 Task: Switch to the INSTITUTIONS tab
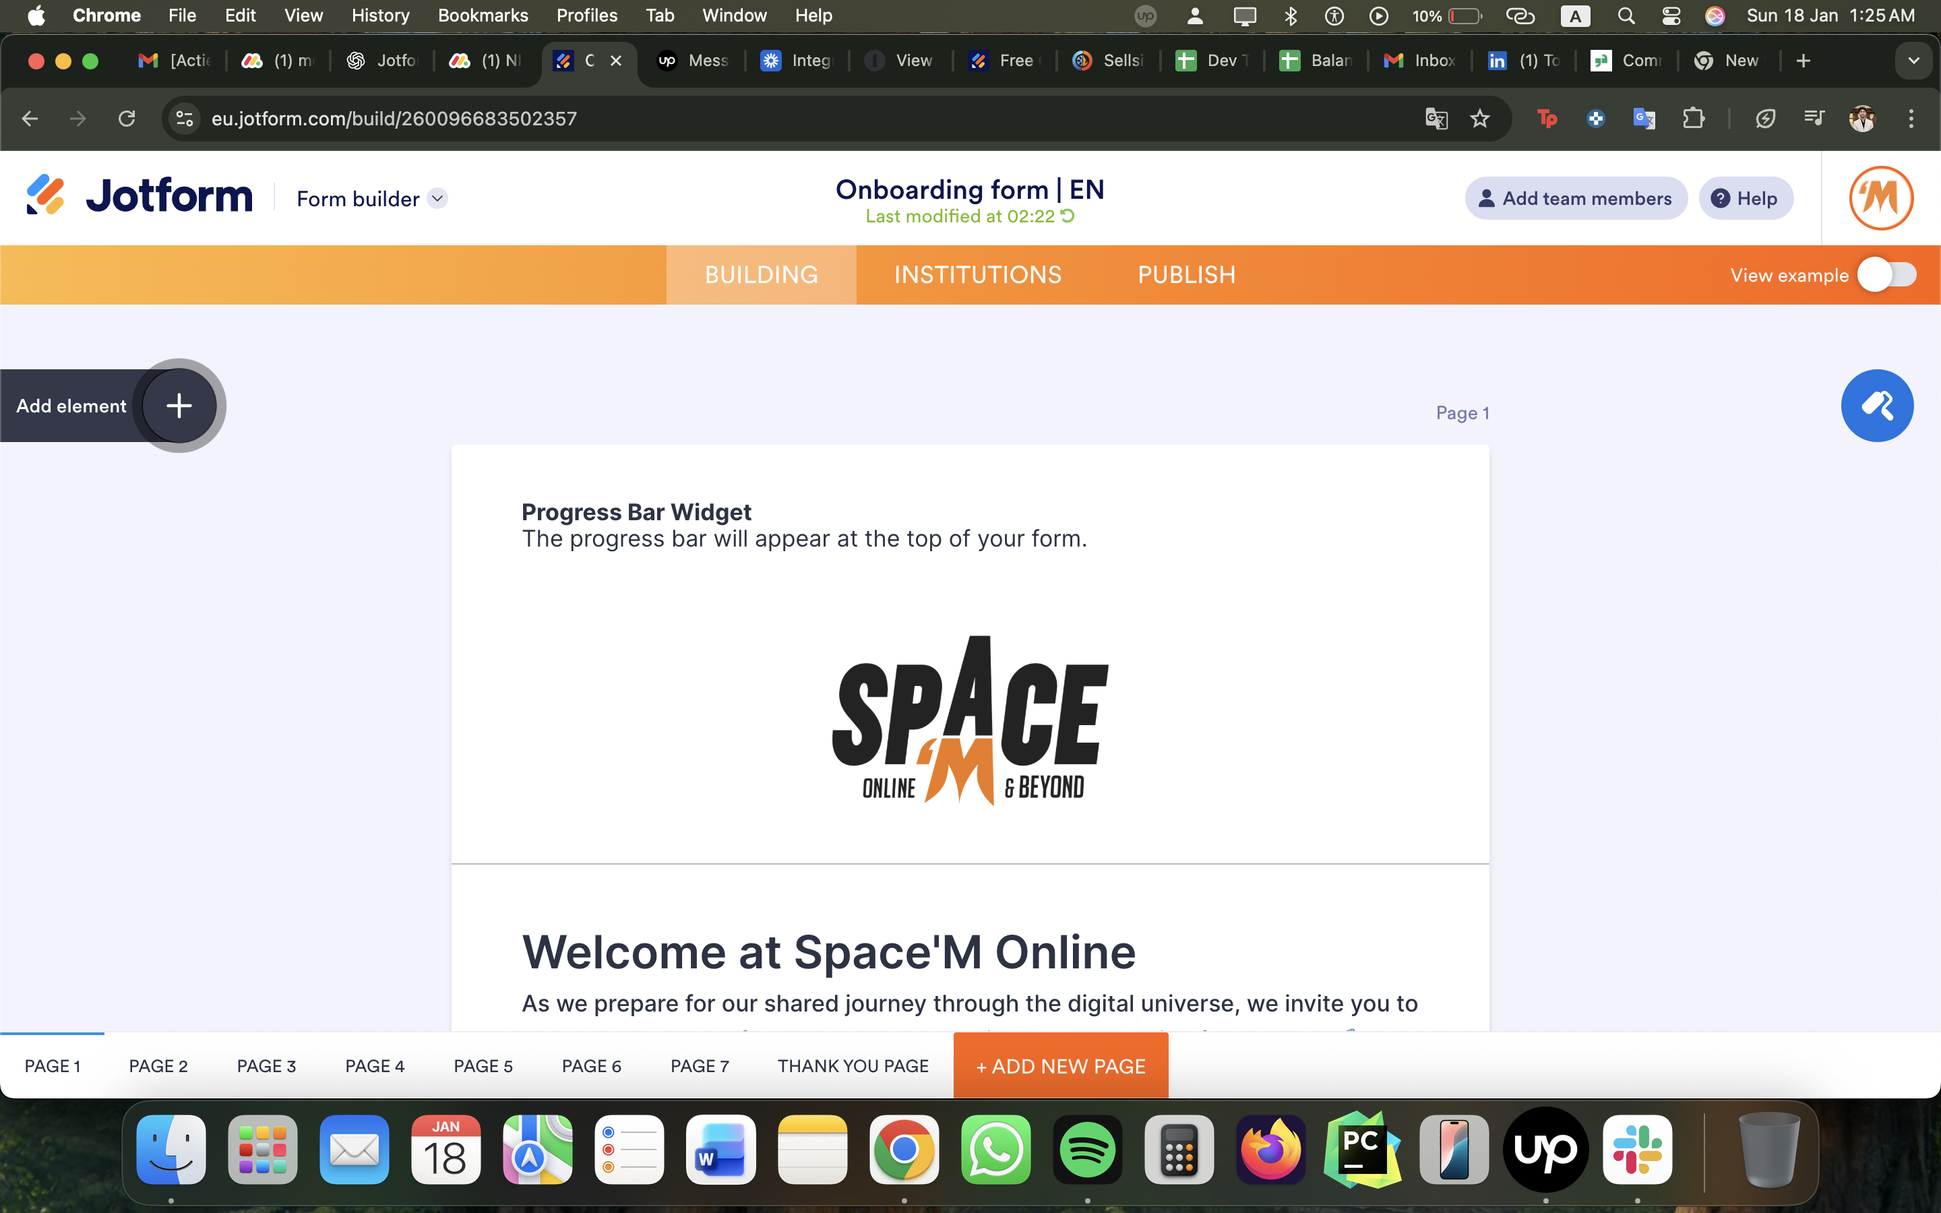(x=976, y=274)
